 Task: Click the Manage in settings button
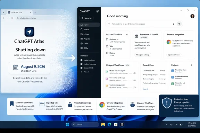[143, 55]
